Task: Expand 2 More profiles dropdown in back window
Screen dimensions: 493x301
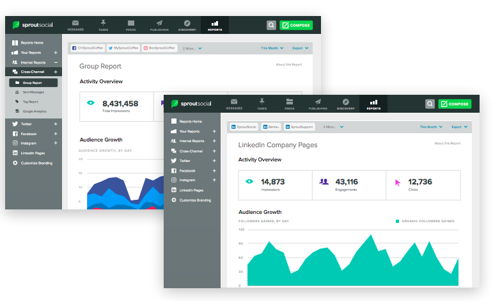Action: pyautogui.click(x=192, y=49)
